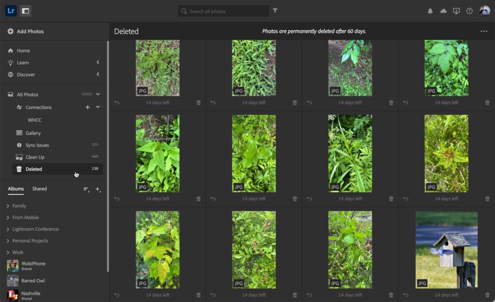Restore the birdhouse photo with undo arrow
Viewport: 495px width, 302px height.
[406, 295]
